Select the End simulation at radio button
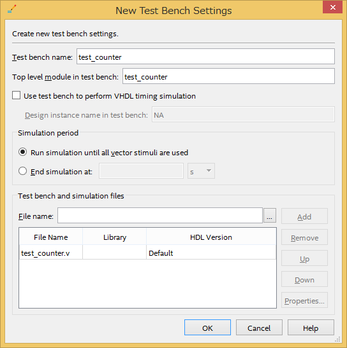This screenshot has height=348, width=347. click(23, 171)
